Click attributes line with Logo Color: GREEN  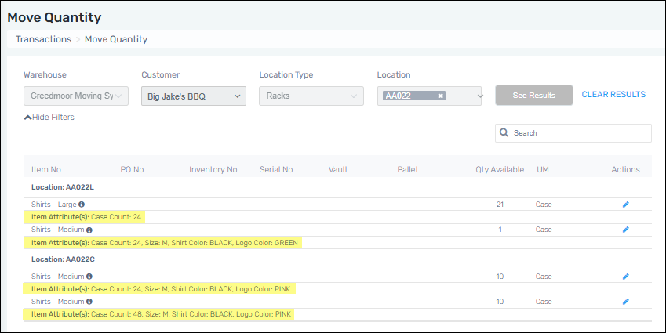[x=165, y=243]
